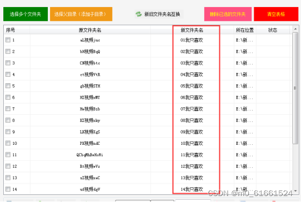Tick the checkbox for row 14

(x=8, y=189)
